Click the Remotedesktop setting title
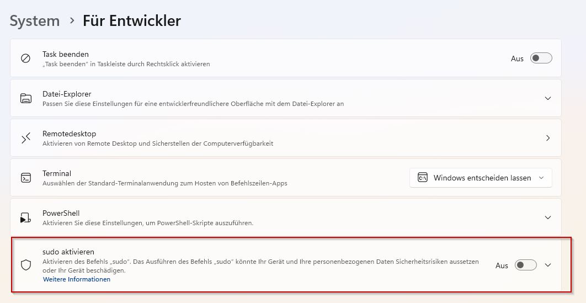The width and height of the screenshot is (586, 303). [x=69, y=134]
